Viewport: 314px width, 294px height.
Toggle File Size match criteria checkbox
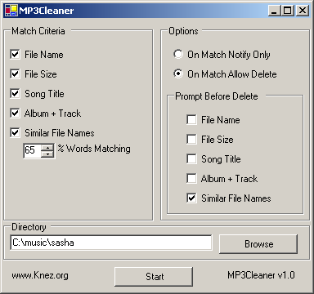pos(15,73)
